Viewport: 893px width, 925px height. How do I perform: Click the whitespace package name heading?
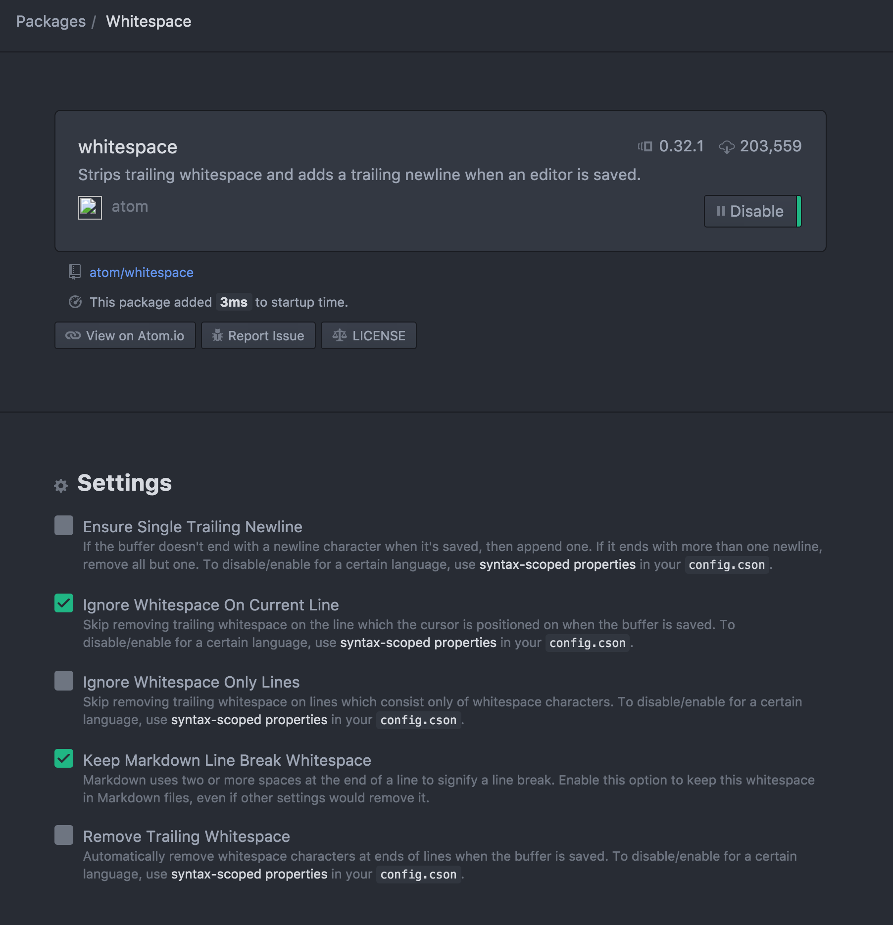coord(128,147)
